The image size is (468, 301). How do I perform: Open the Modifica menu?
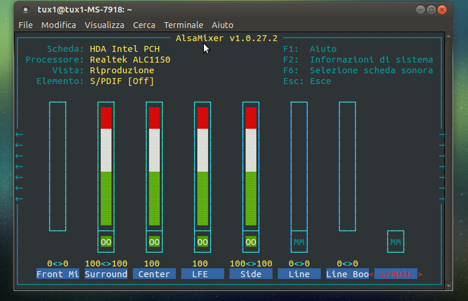pos(58,25)
